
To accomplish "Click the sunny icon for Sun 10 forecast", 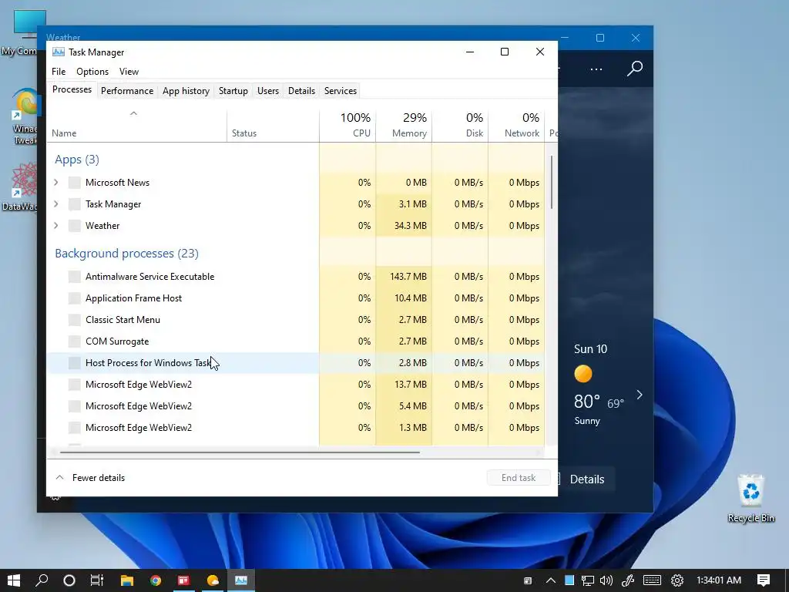I will [x=583, y=374].
